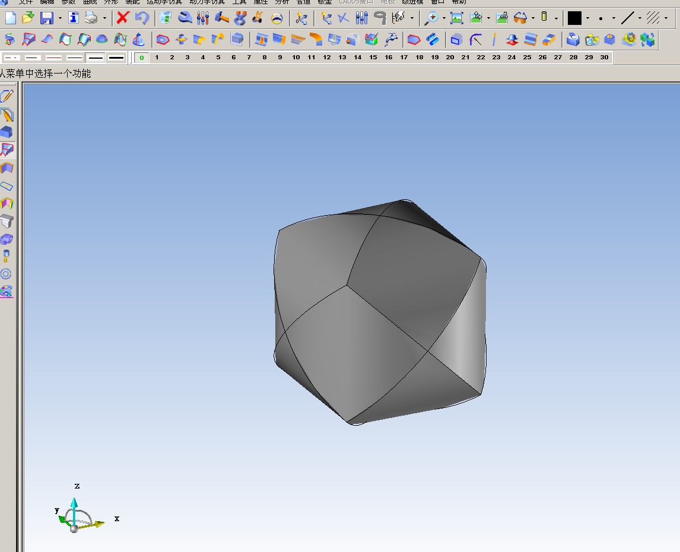Expand the point style dropdown arrow

click(614, 18)
